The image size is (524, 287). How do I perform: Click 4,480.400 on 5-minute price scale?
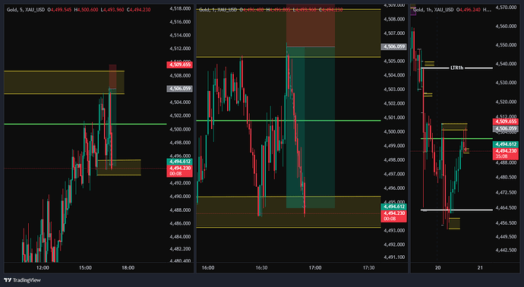(180, 260)
